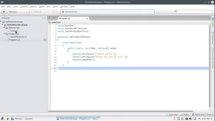The width and height of the screenshot is (215, 121).
Task: Click the System reference icon
Action: tap(8, 31)
